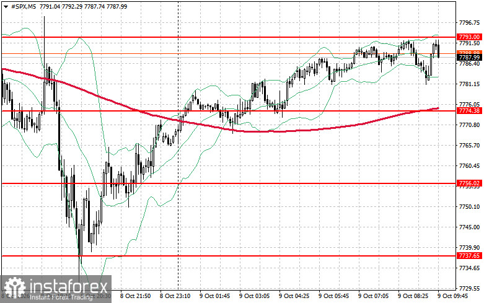This screenshot has height=303, width=484.
Task: Click the 9 Oct 08:25 time label
Action: click(413, 296)
